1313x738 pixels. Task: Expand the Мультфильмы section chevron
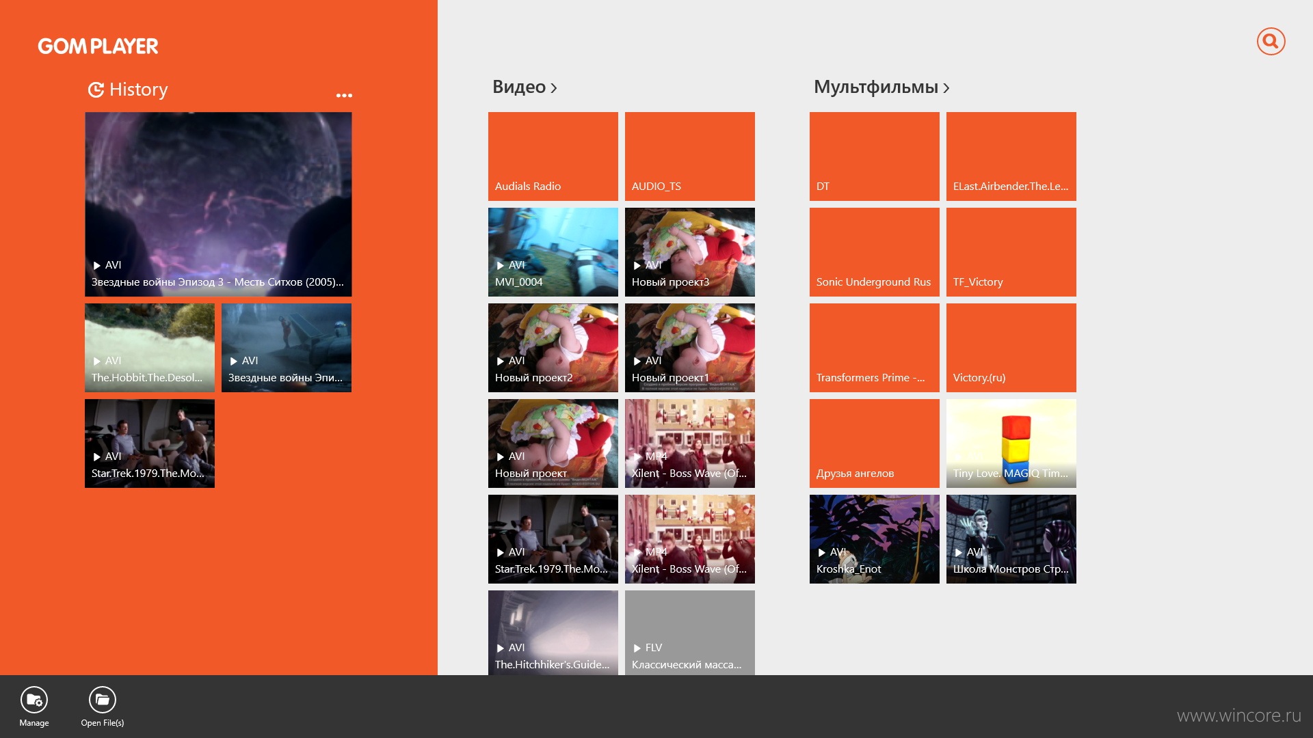tap(946, 88)
